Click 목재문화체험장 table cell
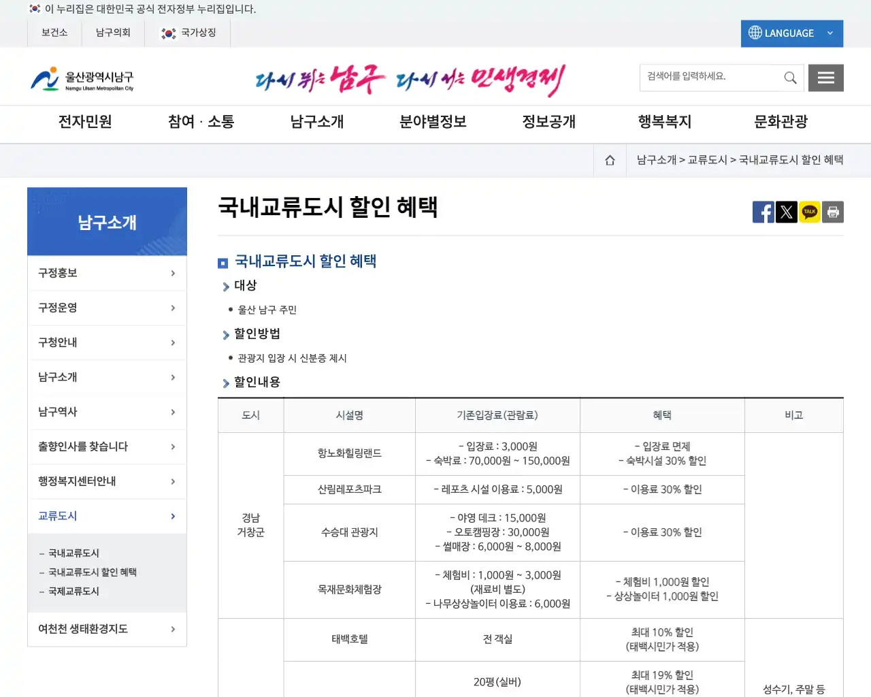 coord(350,590)
